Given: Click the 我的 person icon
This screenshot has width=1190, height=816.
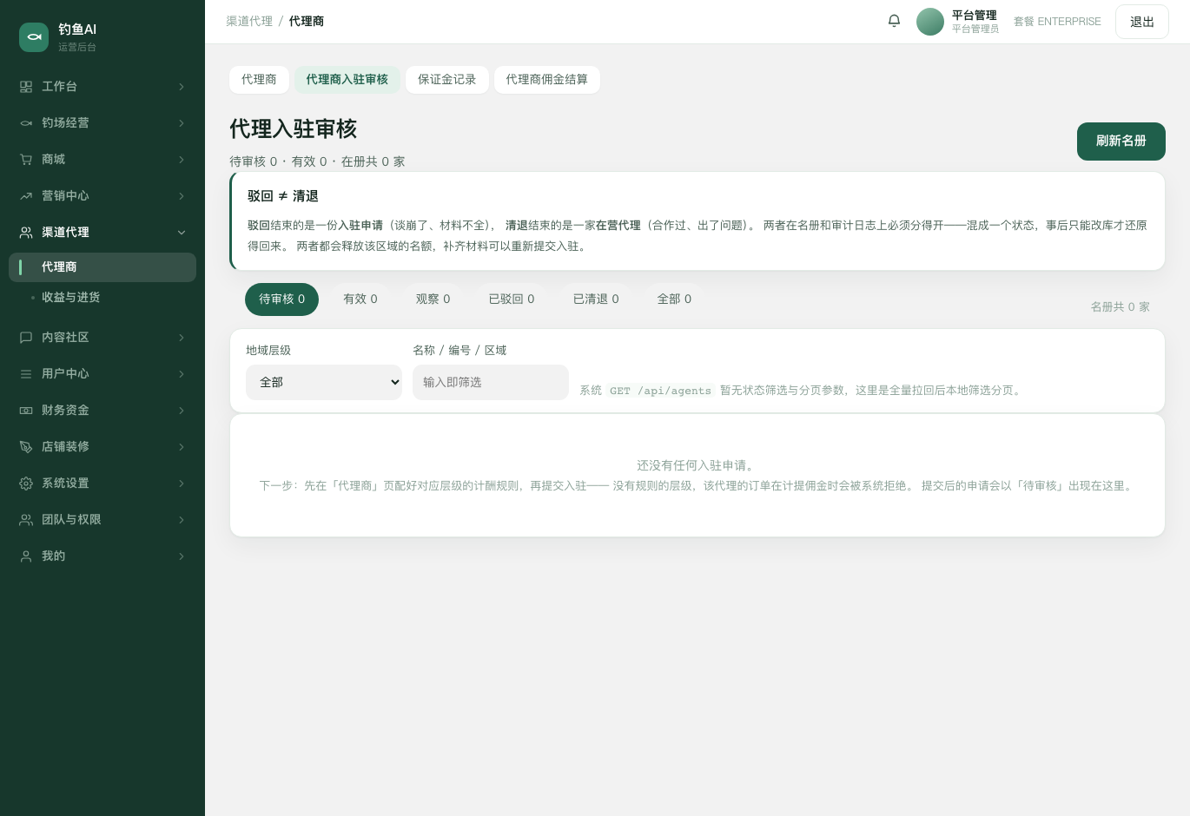Looking at the screenshot, I should point(26,556).
